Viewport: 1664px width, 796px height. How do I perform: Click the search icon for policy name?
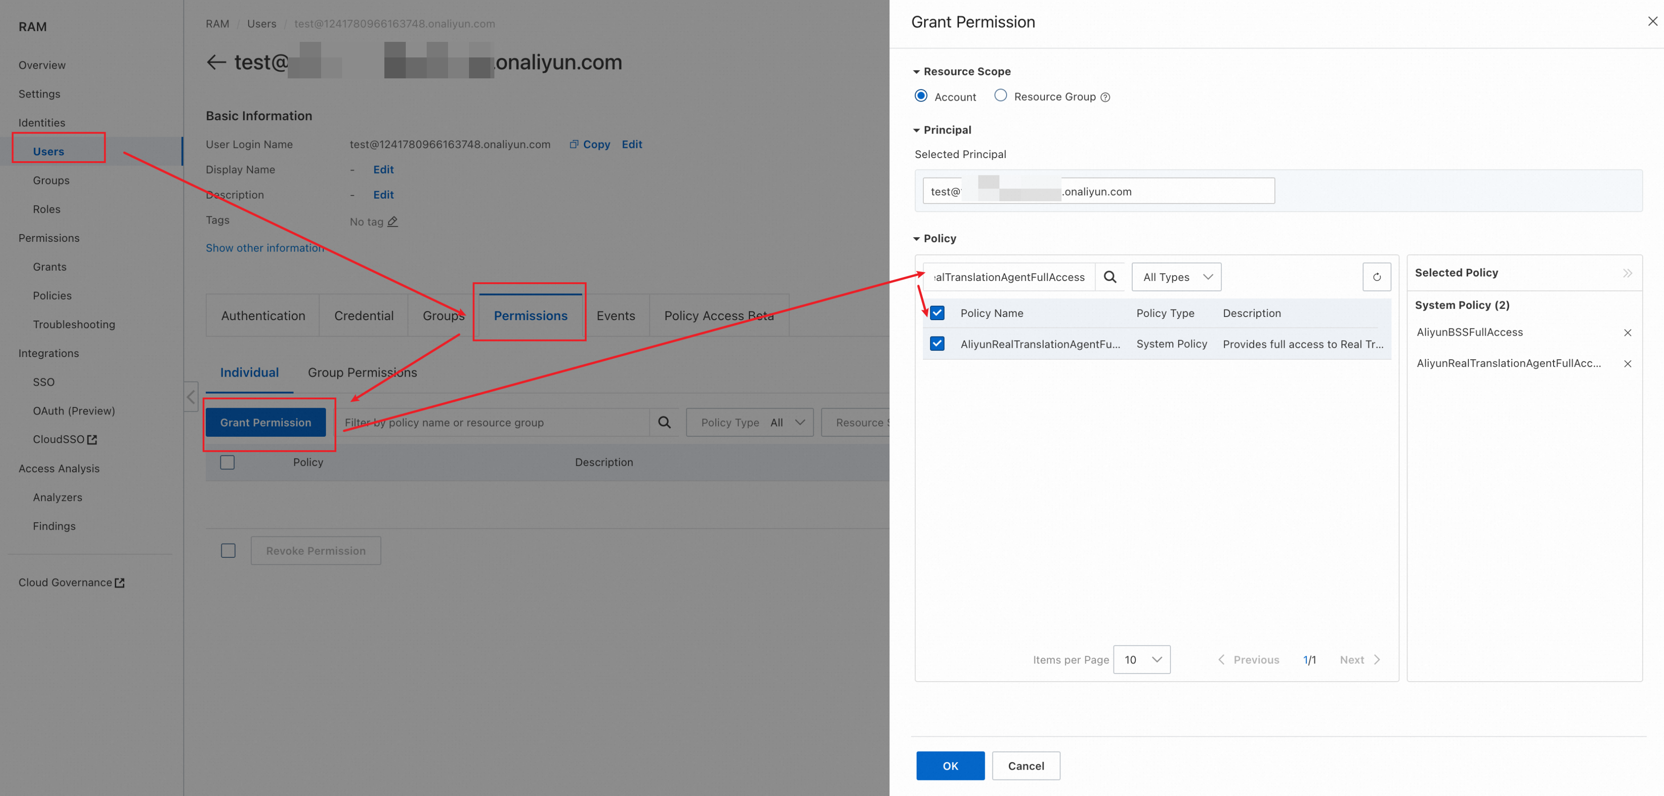1110,277
